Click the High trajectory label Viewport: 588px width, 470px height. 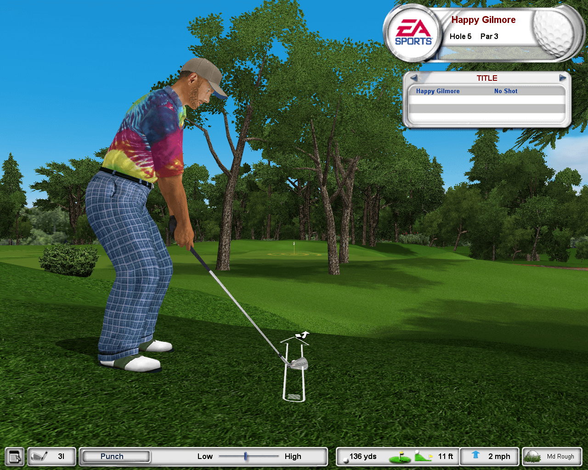(293, 456)
